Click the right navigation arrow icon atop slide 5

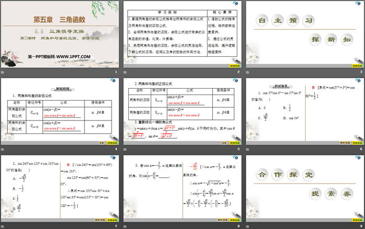point(236,81)
